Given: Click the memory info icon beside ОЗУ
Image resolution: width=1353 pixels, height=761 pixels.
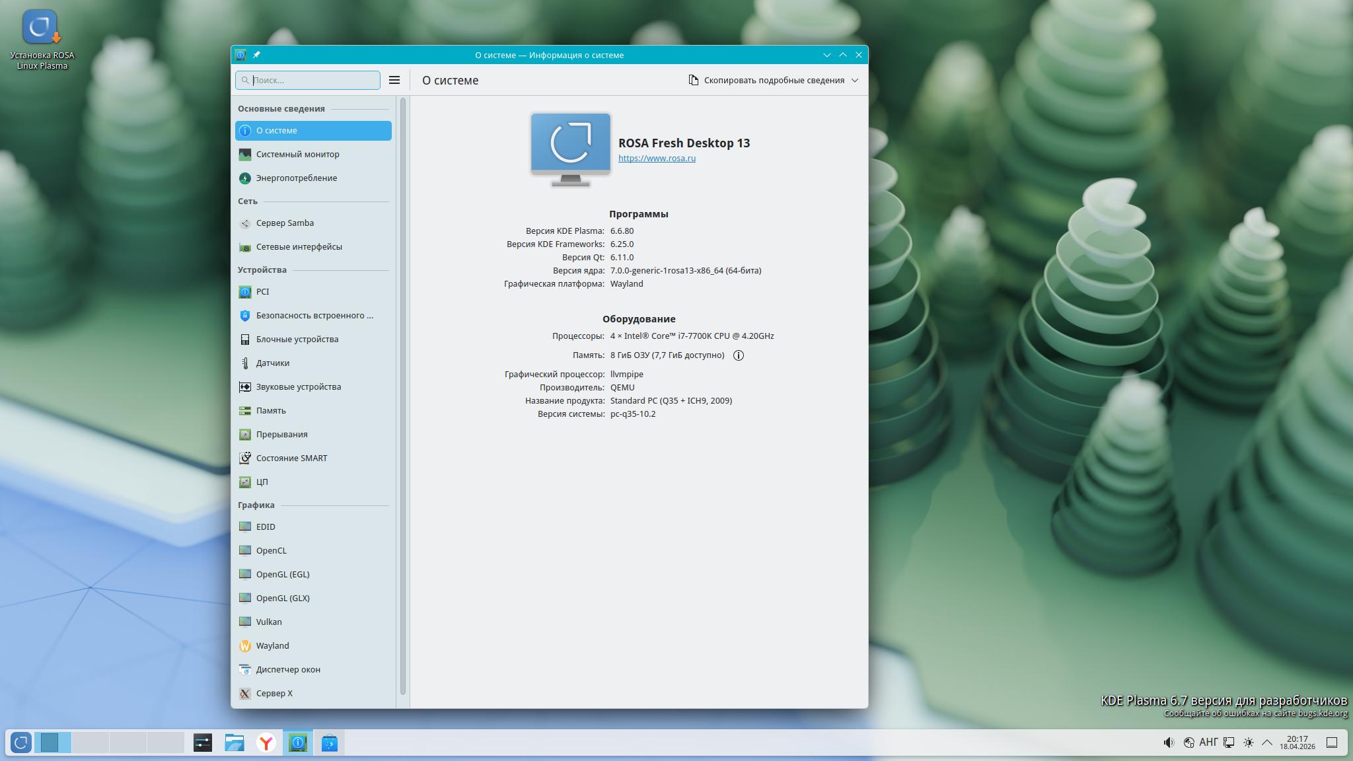Looking at the screenshot, I should click(x=739, y=355).
